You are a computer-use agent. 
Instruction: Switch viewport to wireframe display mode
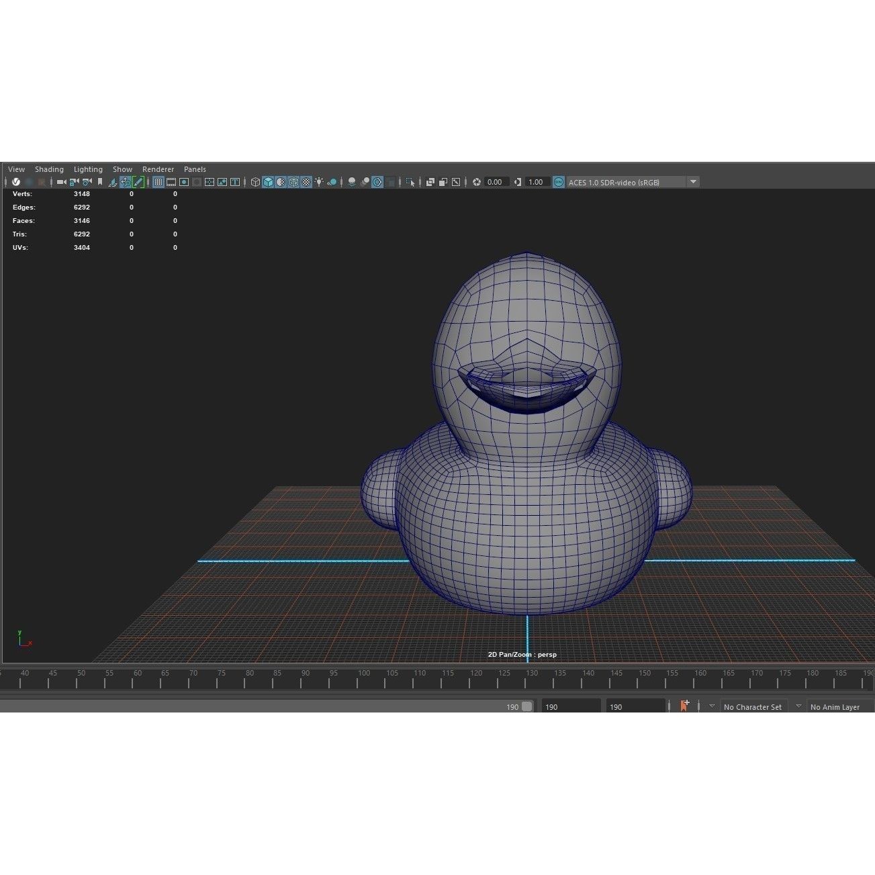(255, 181)
